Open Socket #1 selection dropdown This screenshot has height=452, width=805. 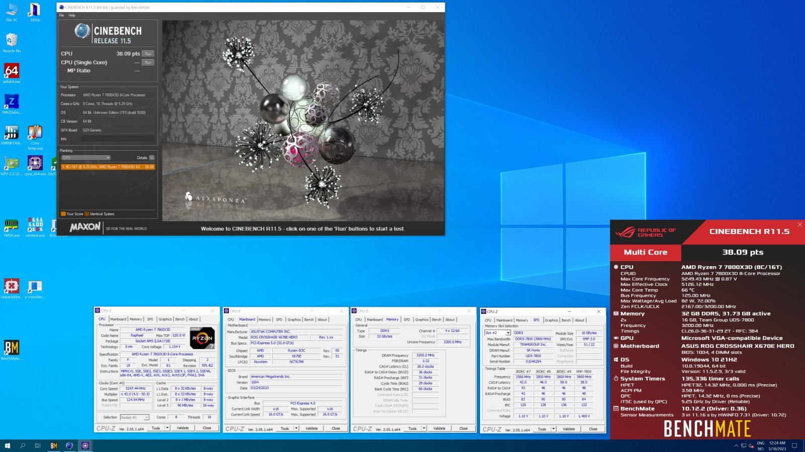[x=134, y=417]
